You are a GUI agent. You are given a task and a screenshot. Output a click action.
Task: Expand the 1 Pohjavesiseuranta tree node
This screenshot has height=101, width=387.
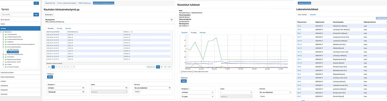(x=3, y=34)
